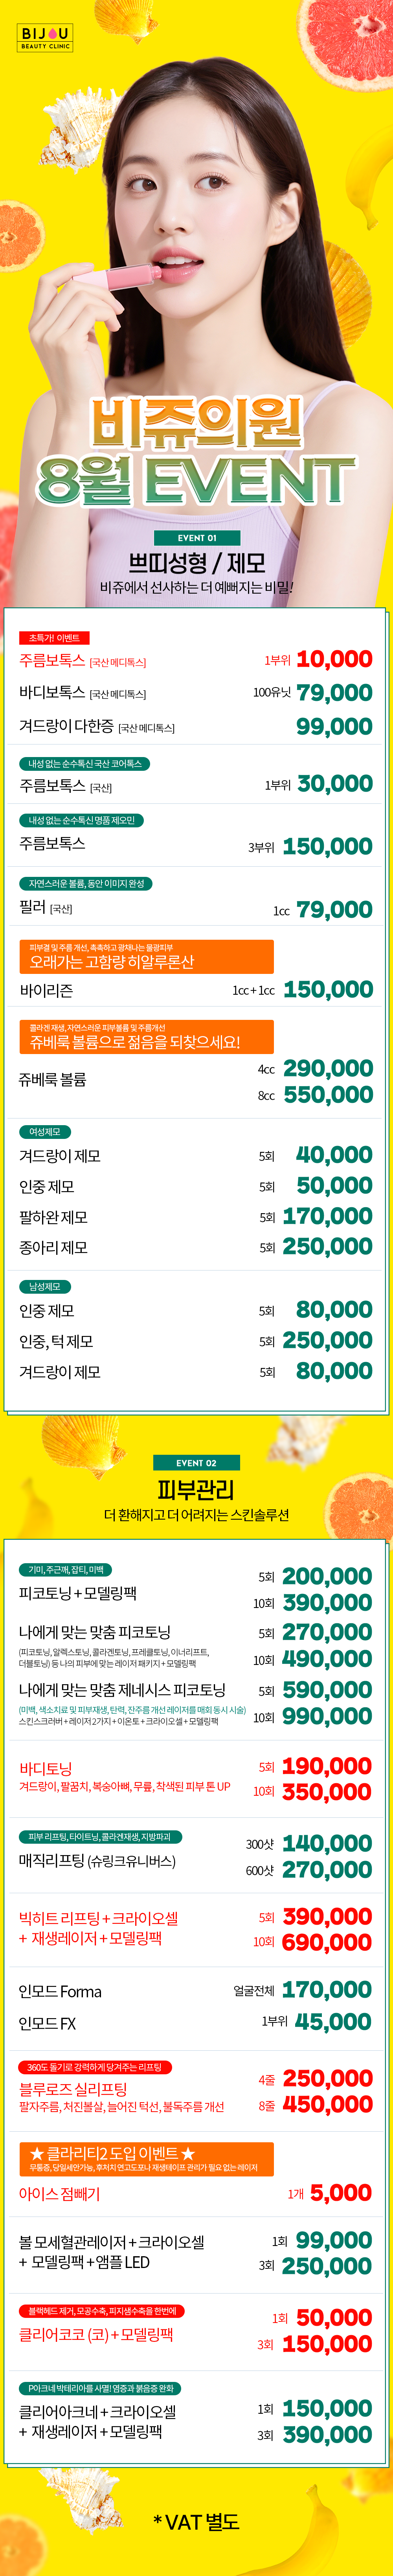Click the orange 쥬베룩 볼륨 banner
Image resolution: width=393 pixels, height=2576 pixels.
pyautogui.click(x=146, y=1036)
